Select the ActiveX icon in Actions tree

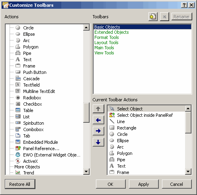pyautogui.click(x=18, y=161)
